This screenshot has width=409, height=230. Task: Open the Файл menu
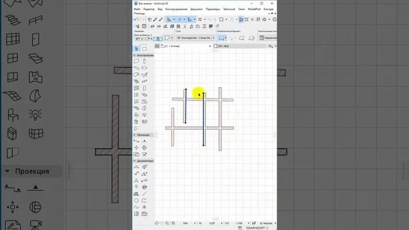click(137, 9)
